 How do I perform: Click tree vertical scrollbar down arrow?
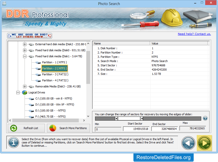[88, 116]
